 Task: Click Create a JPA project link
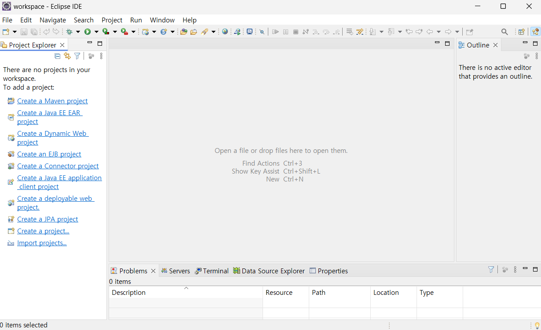(x=48, y=219)
